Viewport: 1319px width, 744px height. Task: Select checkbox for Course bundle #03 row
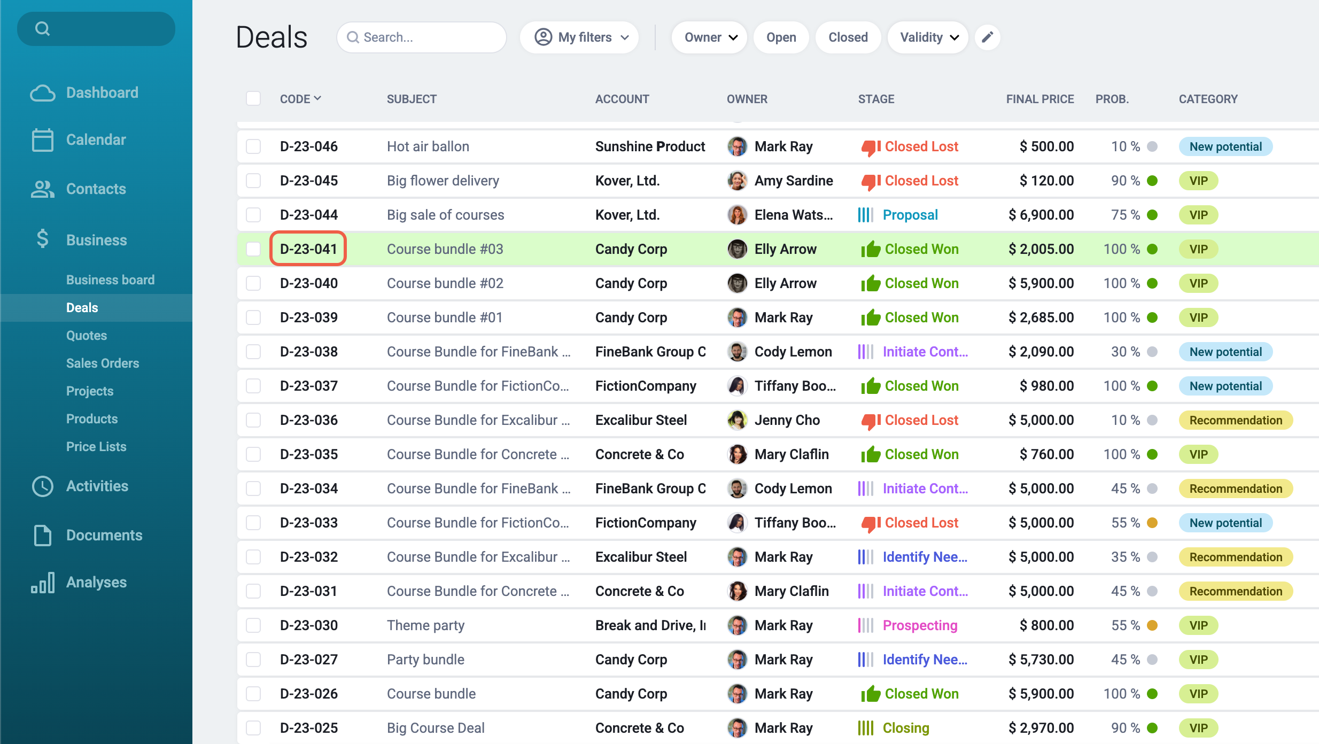(x=253, y=249)
